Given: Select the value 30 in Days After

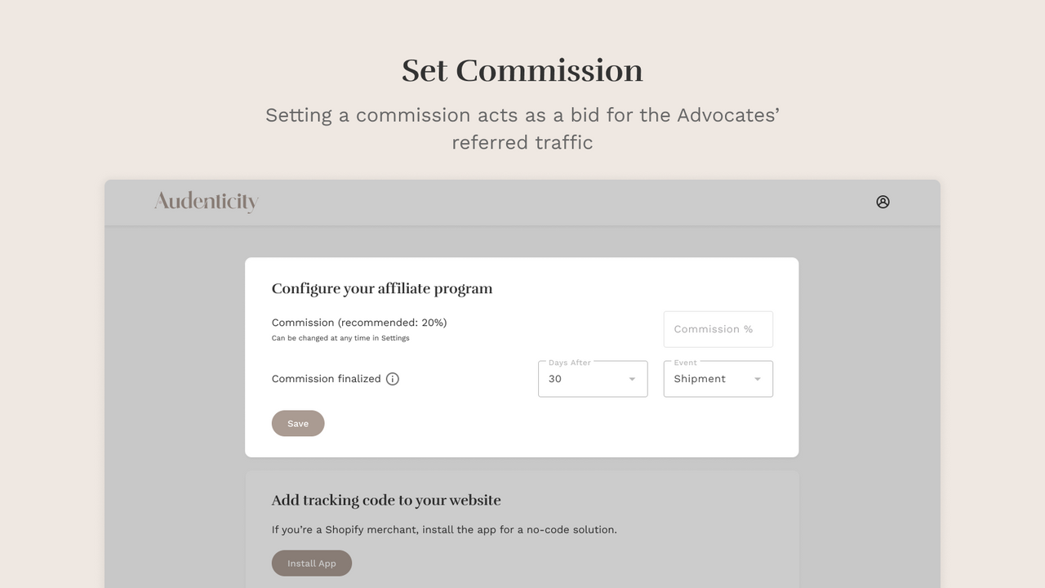Looking at the screenshot, I should [x=555, y=379].
